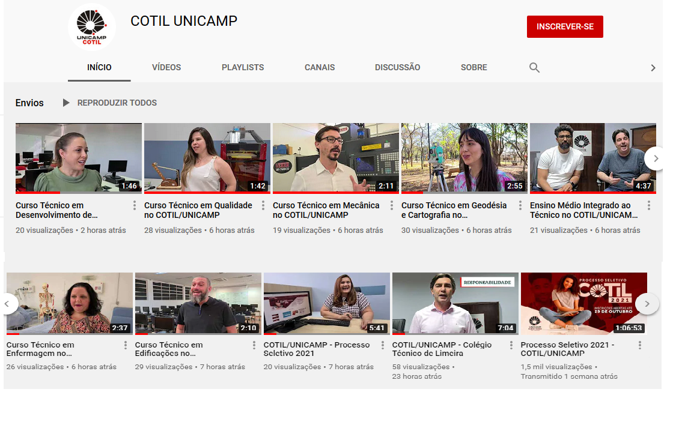Click Reproduzir Todos to play all uploads
This screenshot has height=437, width=679.
(x=117, y=103)
